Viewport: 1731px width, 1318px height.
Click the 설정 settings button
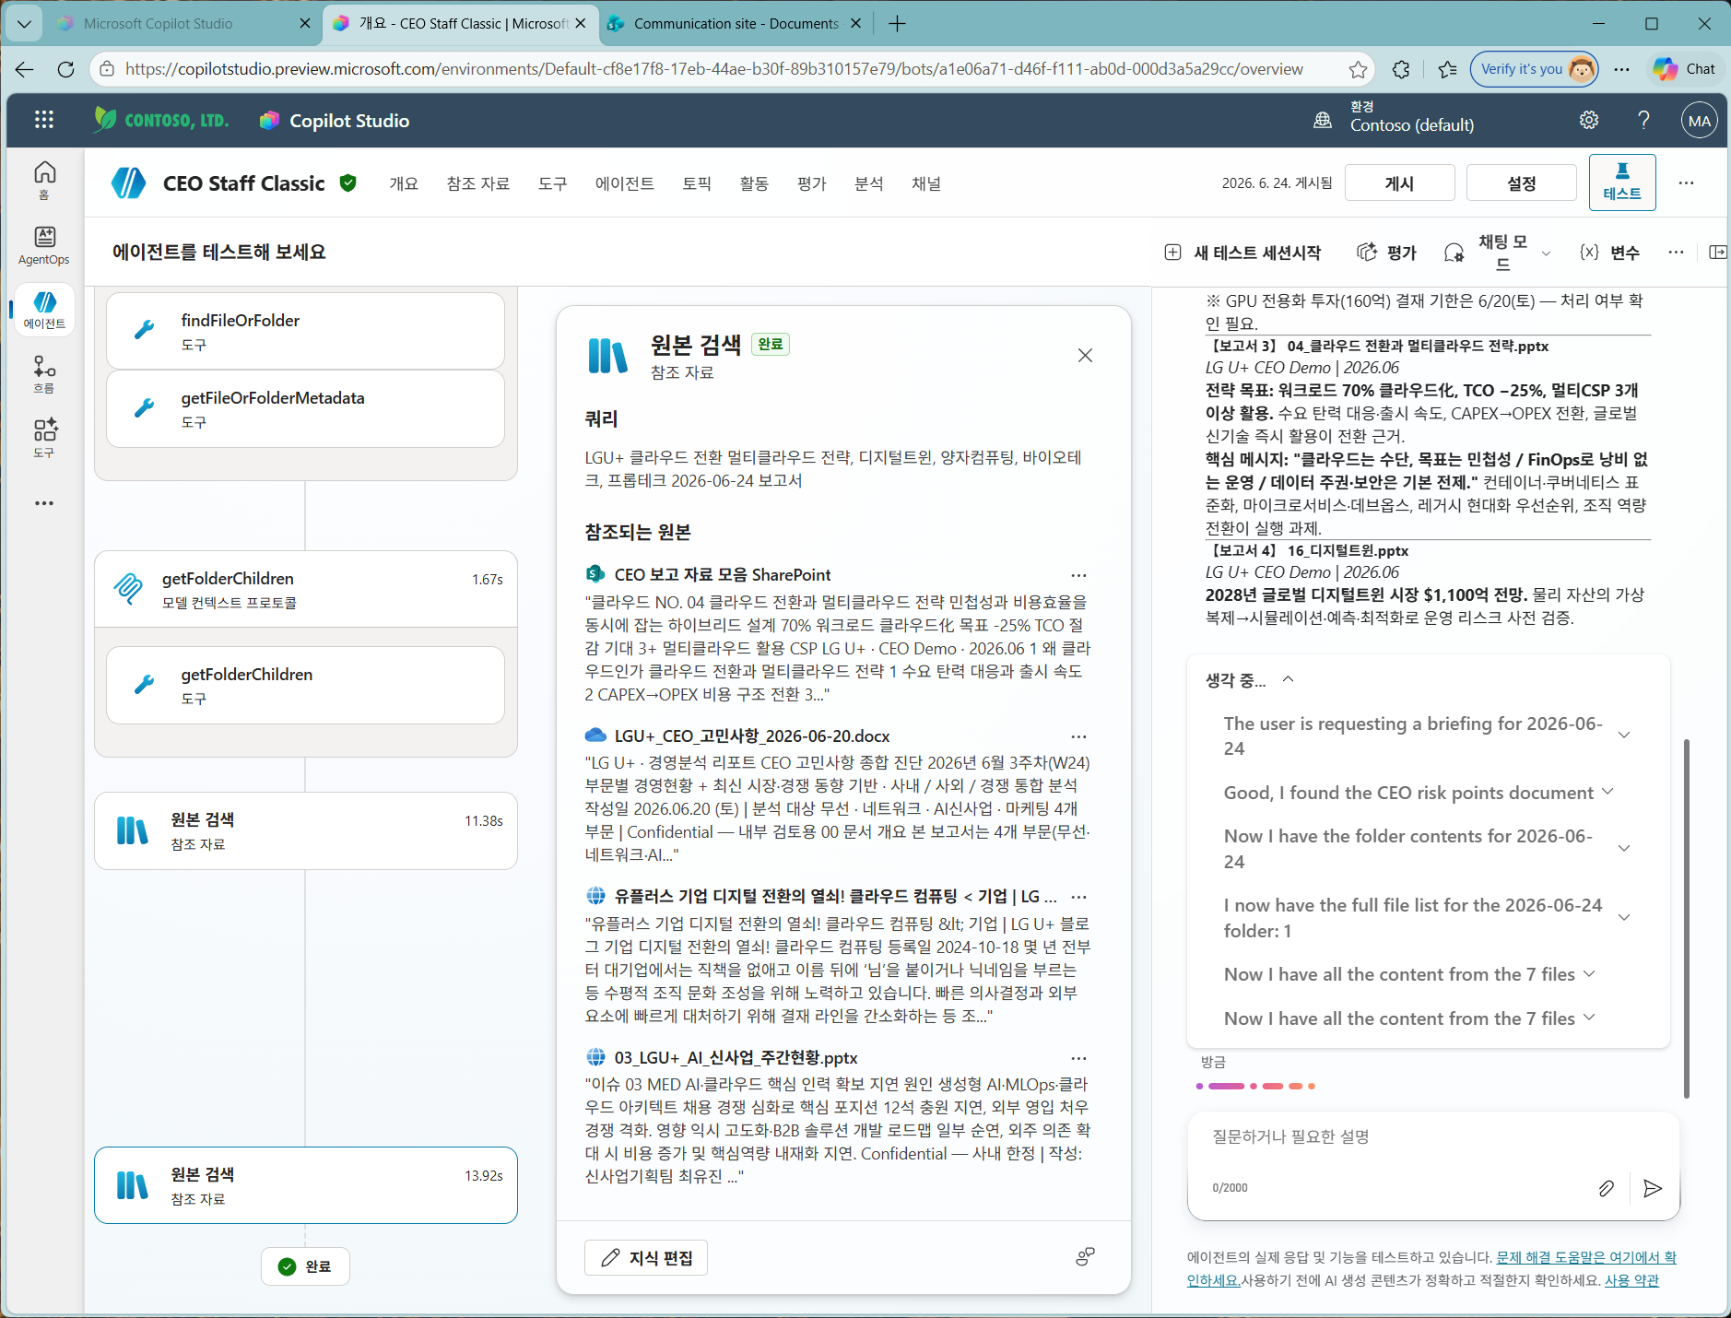click(x=1521, y=182)
